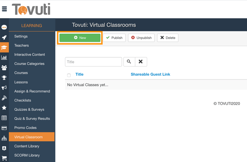Go to Quizzes & Surveys

coord(29,109)
